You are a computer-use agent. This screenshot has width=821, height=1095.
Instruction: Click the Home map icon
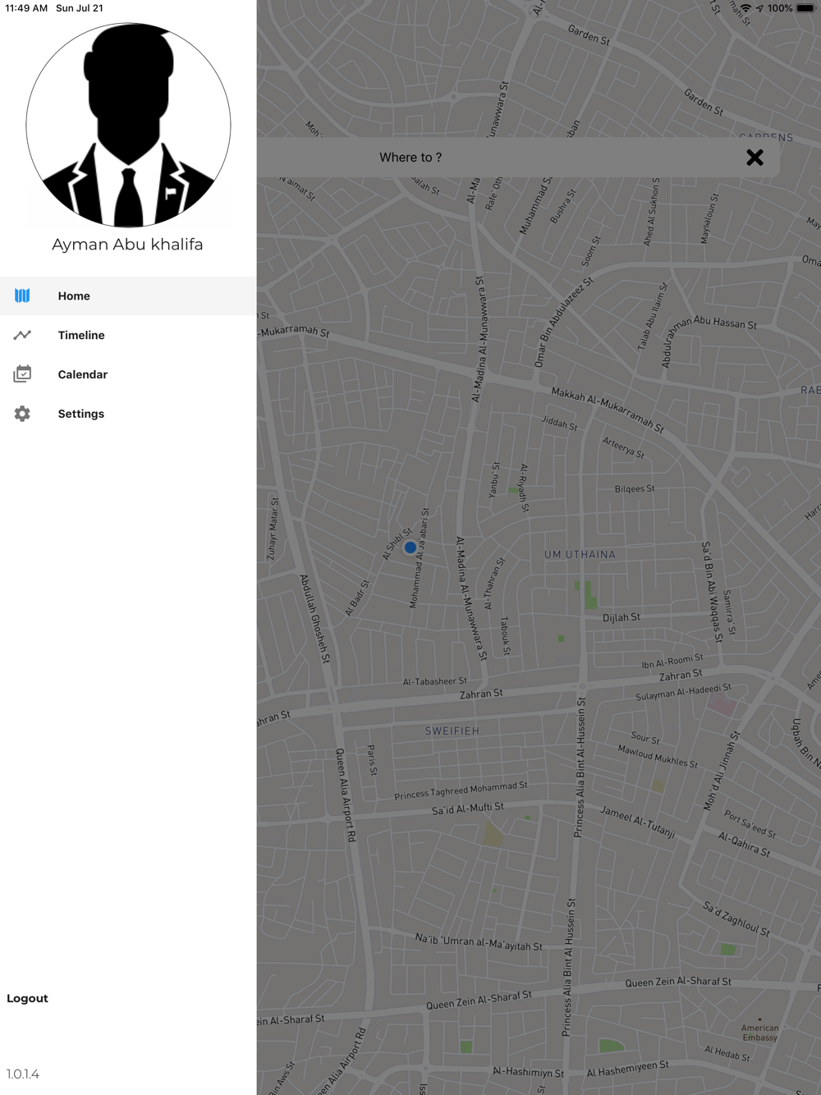[x=22, y=296]
